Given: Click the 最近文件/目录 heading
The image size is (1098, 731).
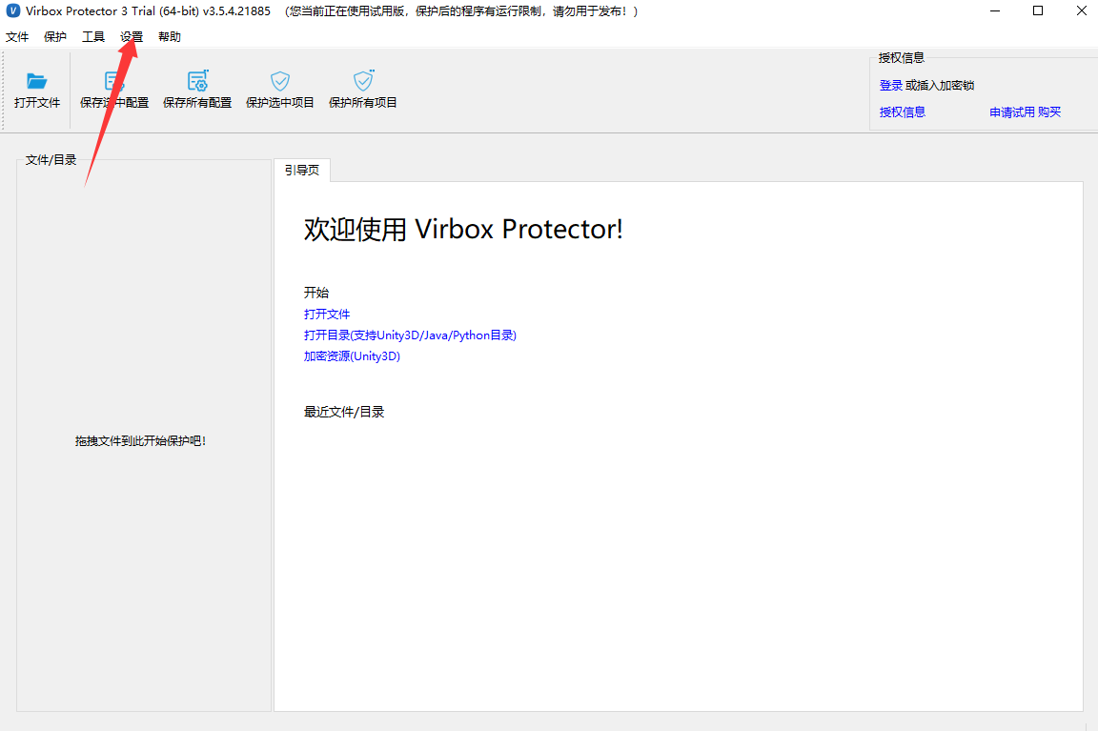Looking at the screenshot, I should point(344,412).
